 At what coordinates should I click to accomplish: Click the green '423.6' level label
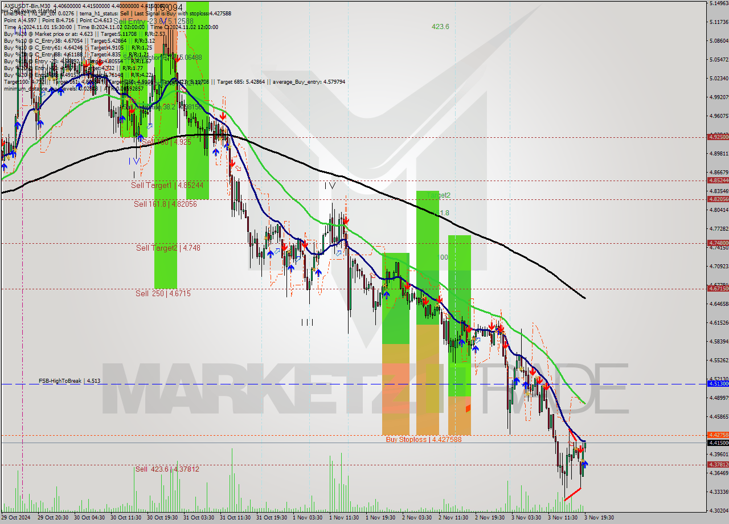click(x=440, y=26)
